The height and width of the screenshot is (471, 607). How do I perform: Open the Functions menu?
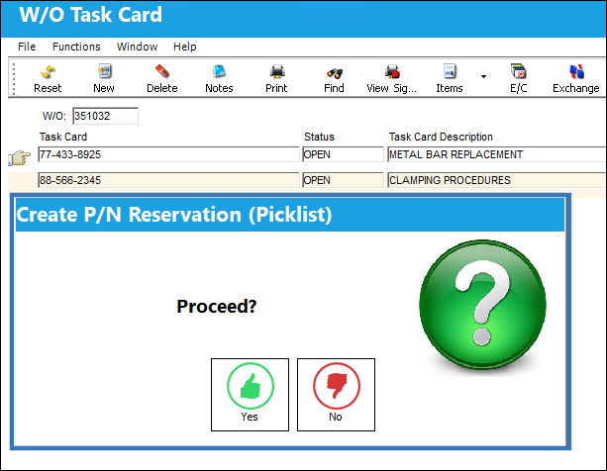76,47
